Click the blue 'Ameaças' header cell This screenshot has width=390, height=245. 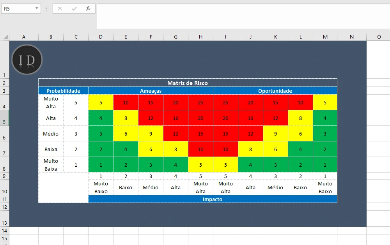[x=151, y=91]
